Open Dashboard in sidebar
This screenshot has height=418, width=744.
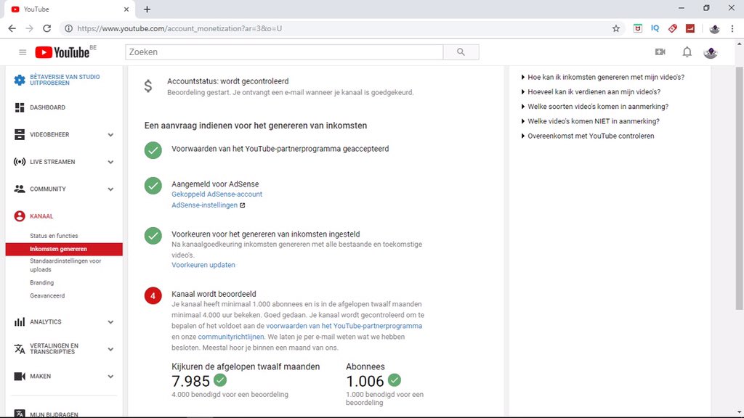point(47,107)
